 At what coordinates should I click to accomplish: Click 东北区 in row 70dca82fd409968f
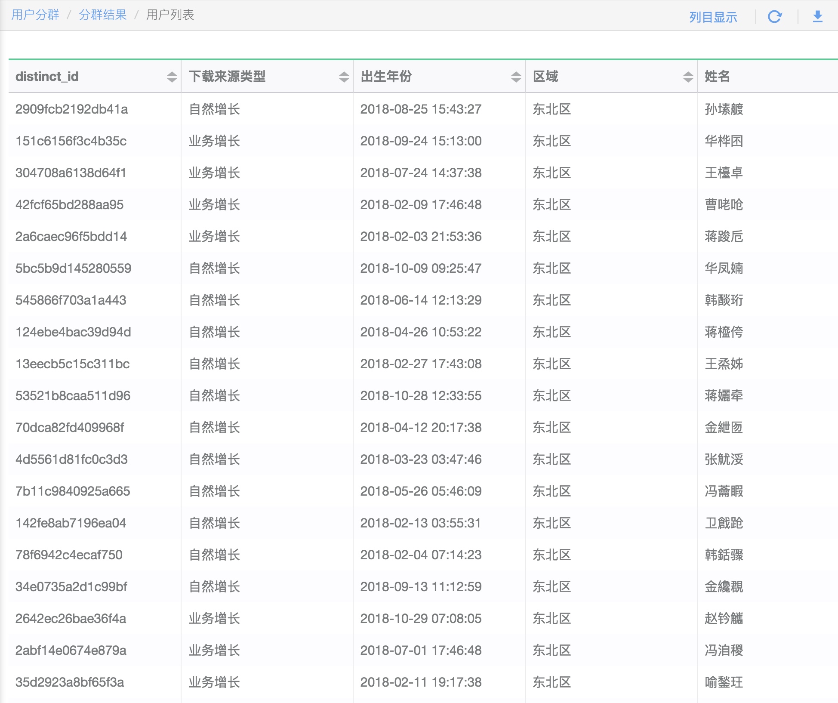552,428
